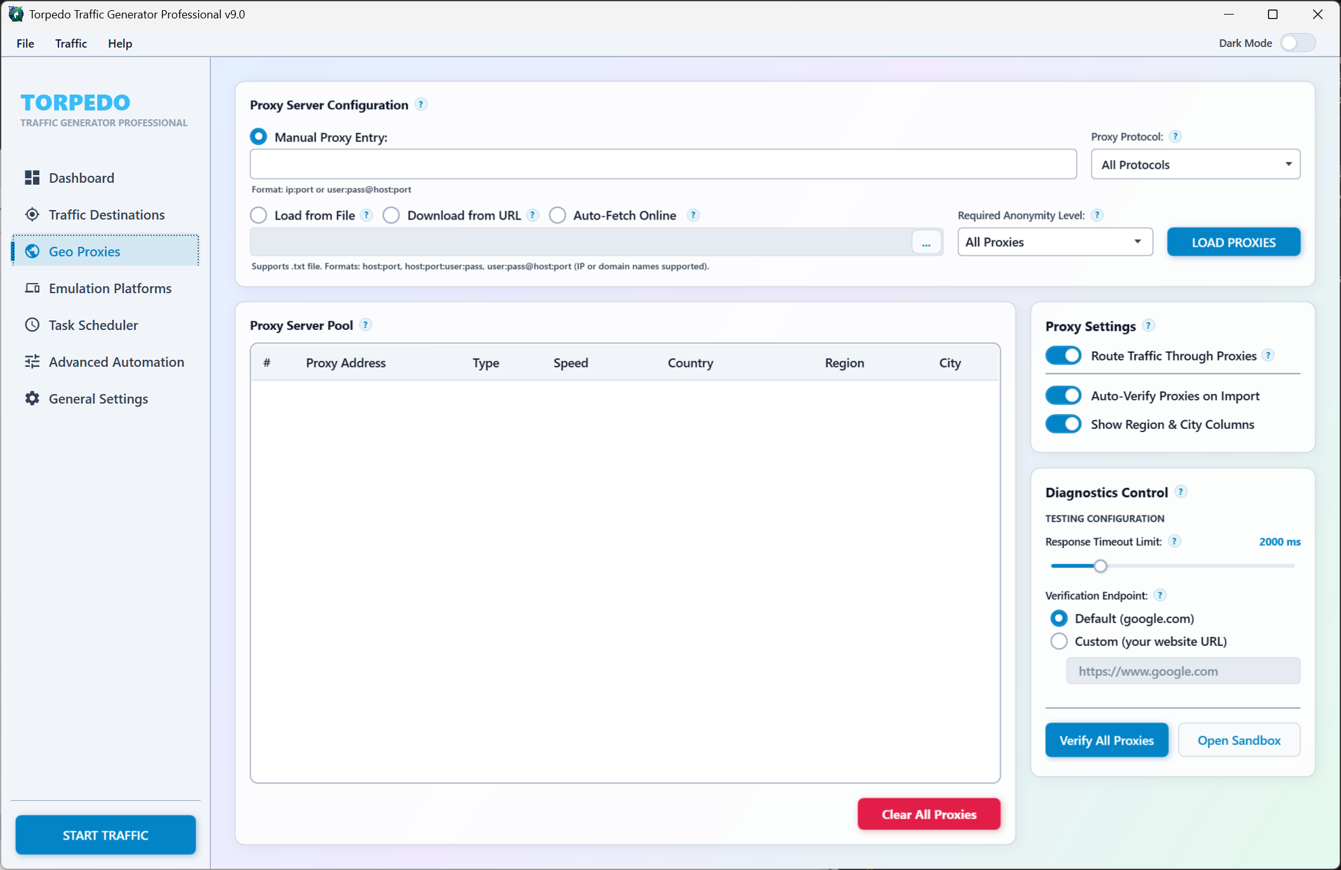This screenshot has width=1341, height=870.
Task: Click the Task Scheduler clock icon
Action: click(32, 325)
